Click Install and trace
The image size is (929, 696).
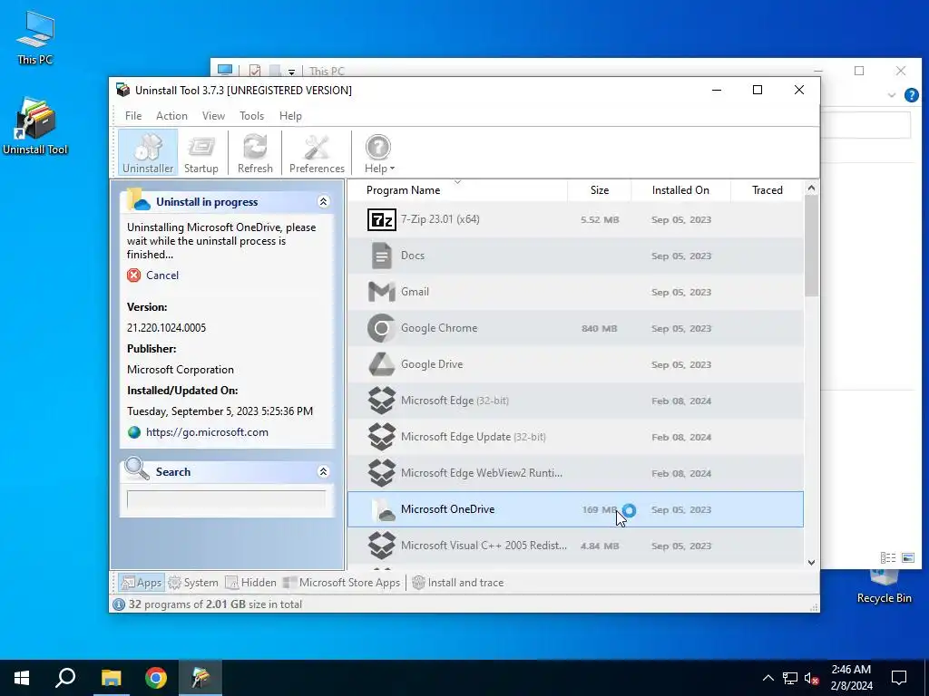tap(458, 583)
